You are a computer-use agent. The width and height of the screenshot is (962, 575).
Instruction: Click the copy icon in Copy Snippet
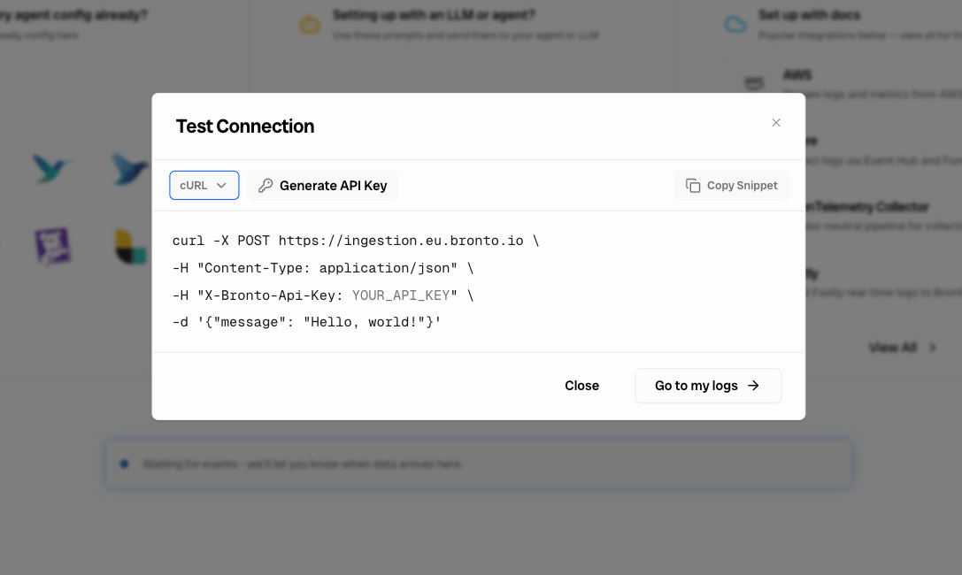(x=693, y=186)
